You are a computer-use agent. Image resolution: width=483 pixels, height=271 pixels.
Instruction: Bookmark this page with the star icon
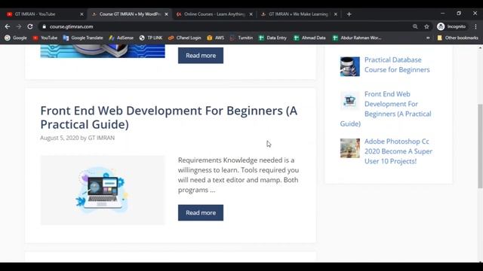pyautogui.click(x=426, y=27)
